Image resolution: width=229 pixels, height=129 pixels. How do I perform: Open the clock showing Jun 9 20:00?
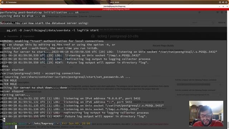114,2
